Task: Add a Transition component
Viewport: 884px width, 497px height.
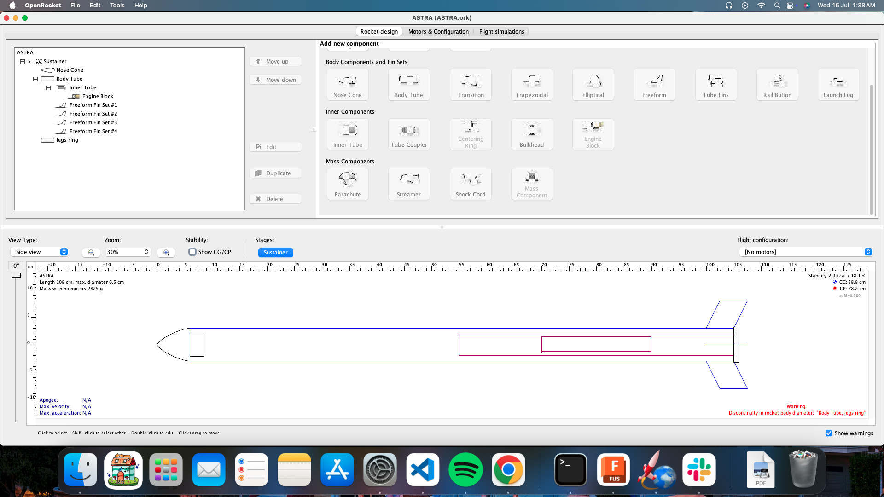Action: tap(471, 85)
